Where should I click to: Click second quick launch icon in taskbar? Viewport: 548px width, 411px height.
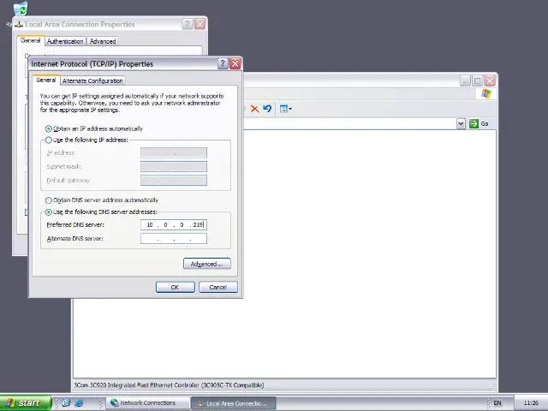80,403
